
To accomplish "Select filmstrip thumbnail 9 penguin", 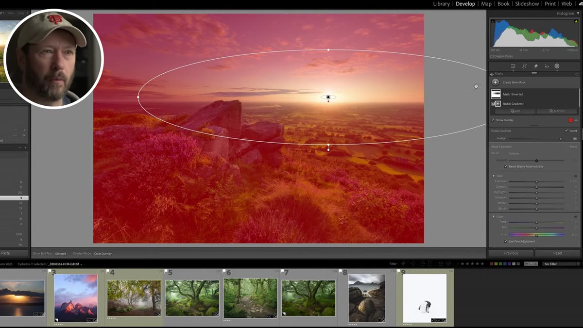I will (x=425, y=298).
